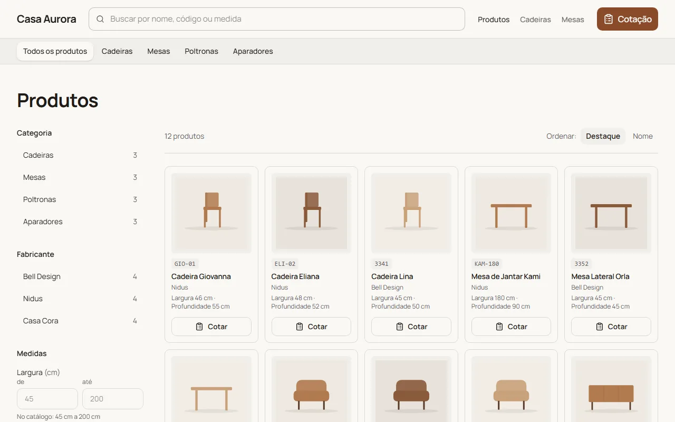Open Produtos in the top navigation

tap(494, 20)
